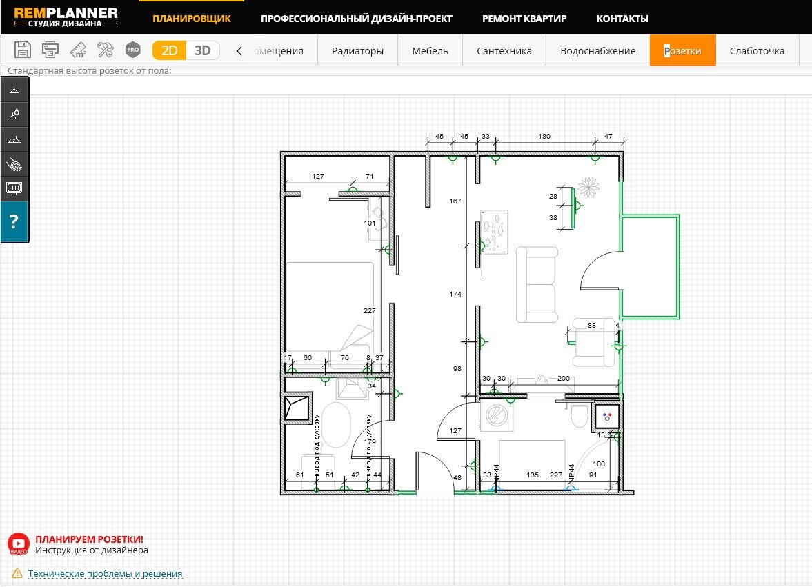The image size is (812, 587).
Task: Select the balcony outlined in green
Action: (x=651, y=266)
